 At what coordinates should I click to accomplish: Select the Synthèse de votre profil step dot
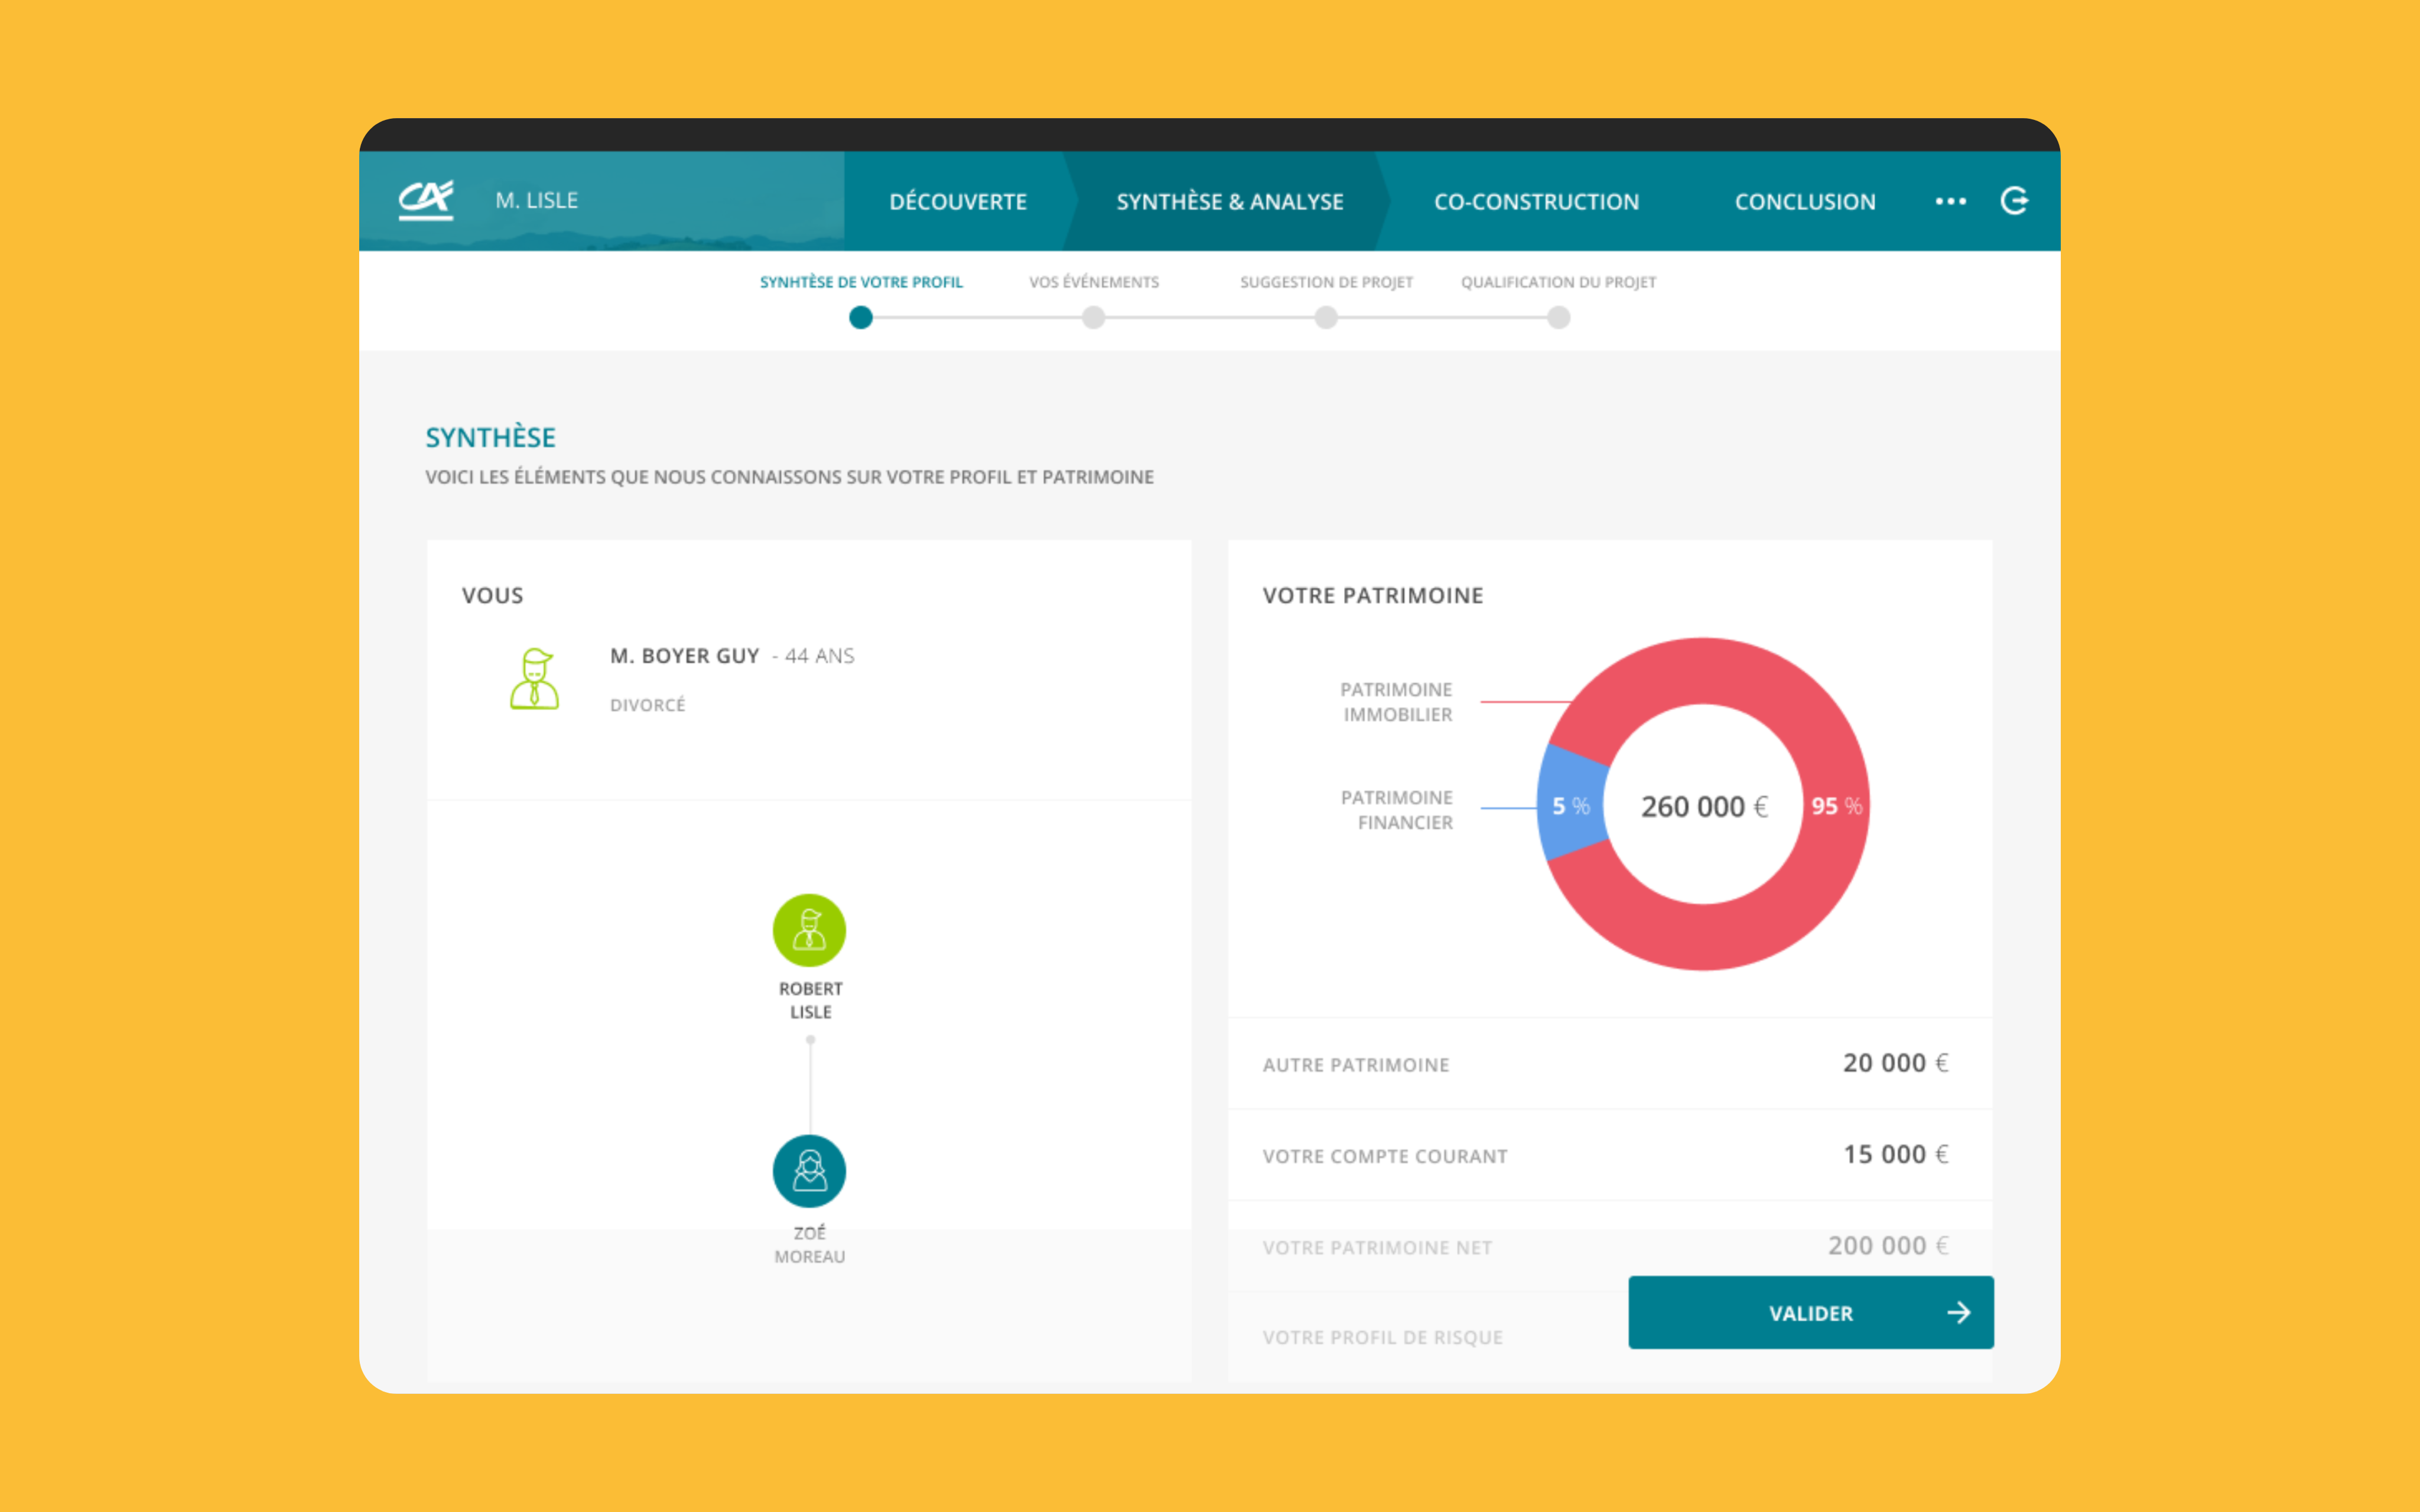860,318
